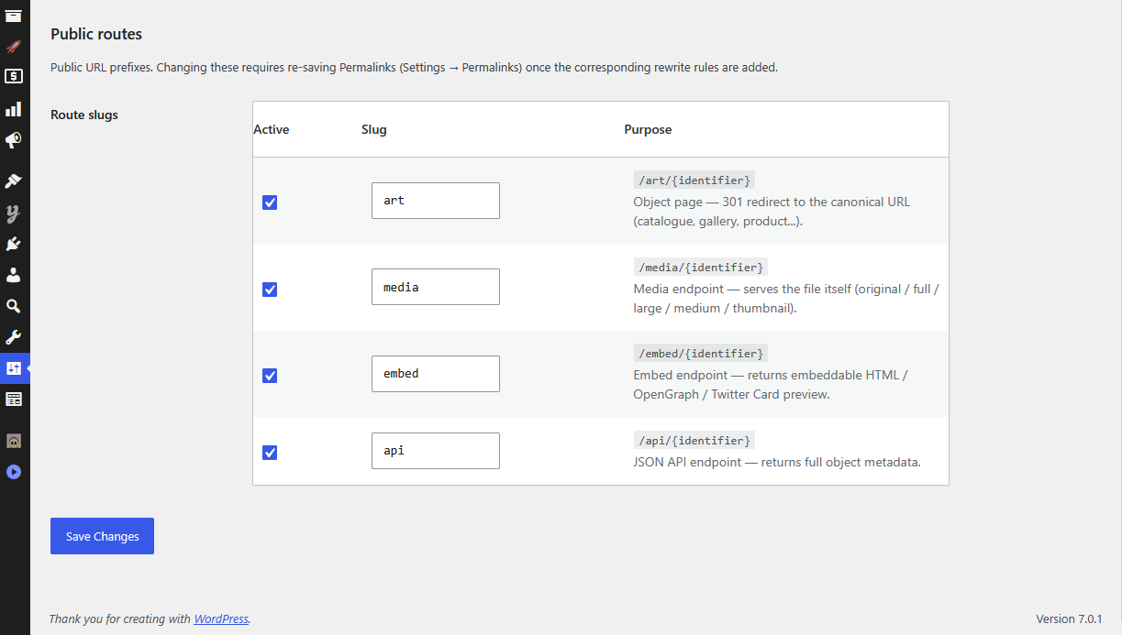Click the 'api' slug input field
1122x635 pixels.
436,451
